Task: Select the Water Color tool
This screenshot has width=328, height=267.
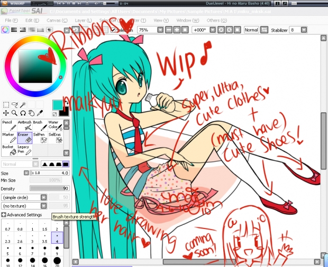Action: (x=55, y=126)
